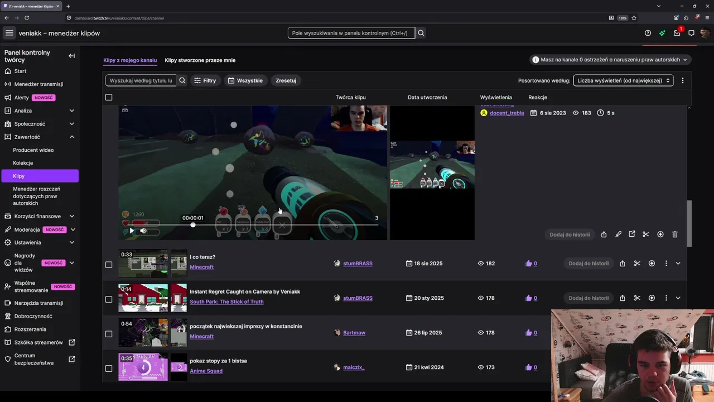This screenshot has width=714, height=402.
Task: Open more options for "I co teraz?" clip
Action: pos(666,264)
